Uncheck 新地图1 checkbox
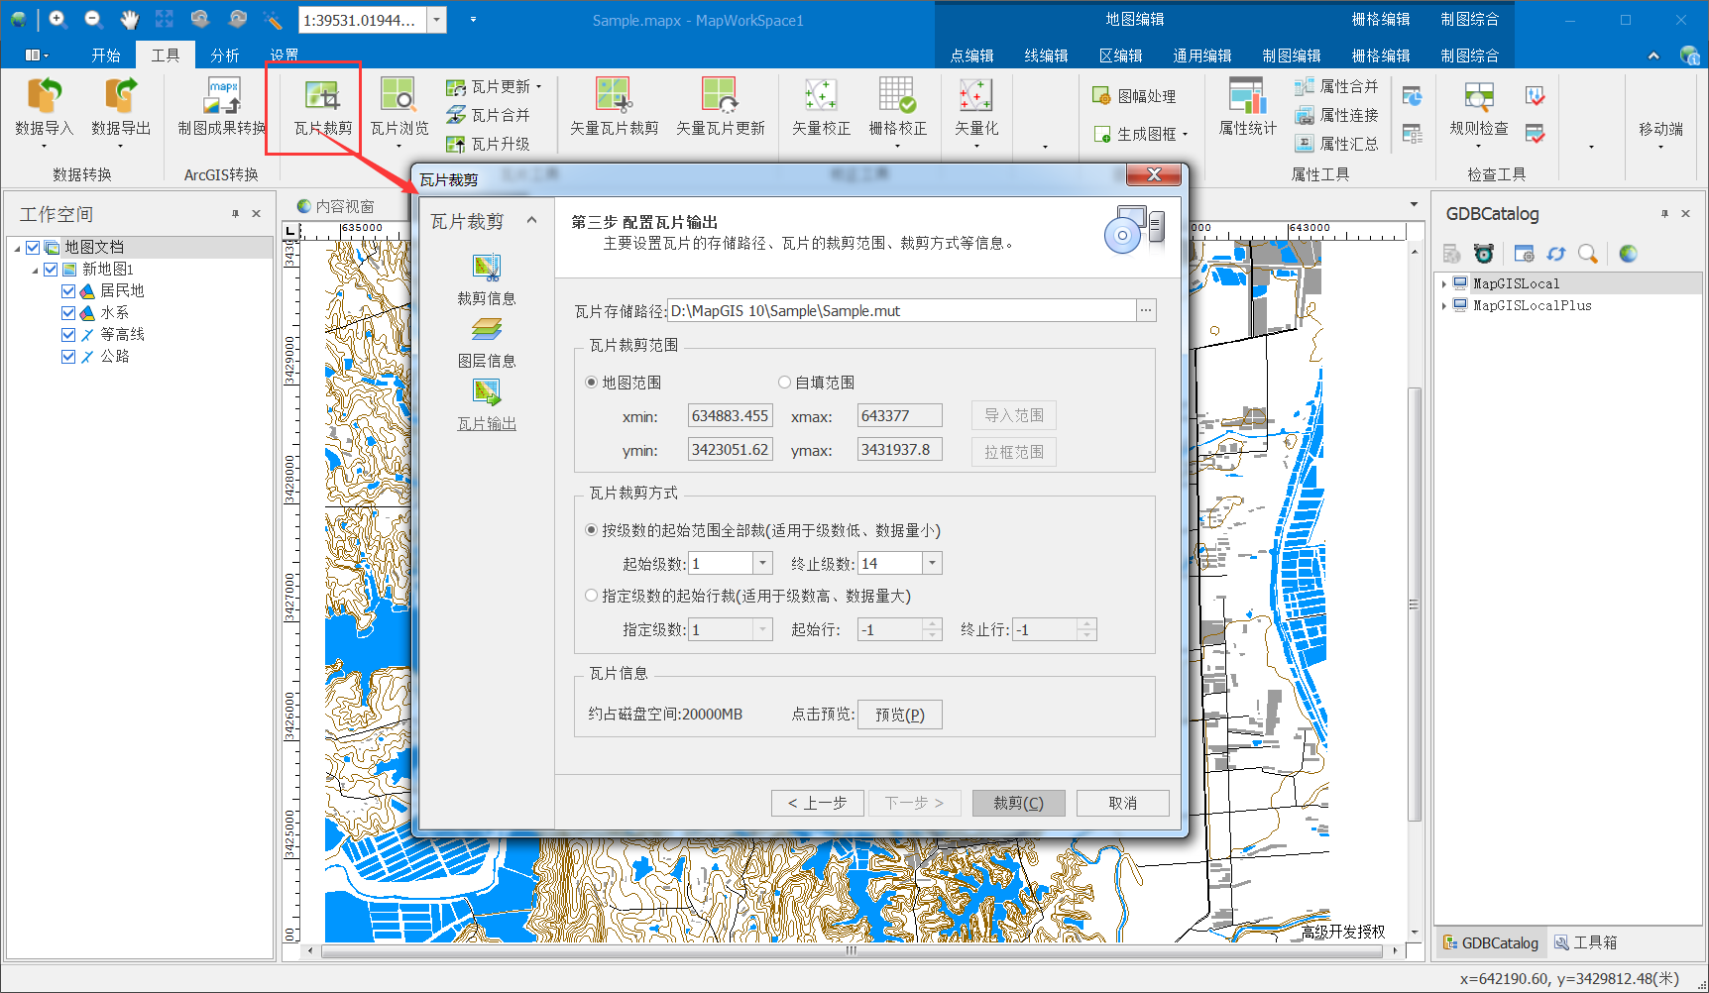The height and width of the screenshot is (993, 1709). [51, 269]
